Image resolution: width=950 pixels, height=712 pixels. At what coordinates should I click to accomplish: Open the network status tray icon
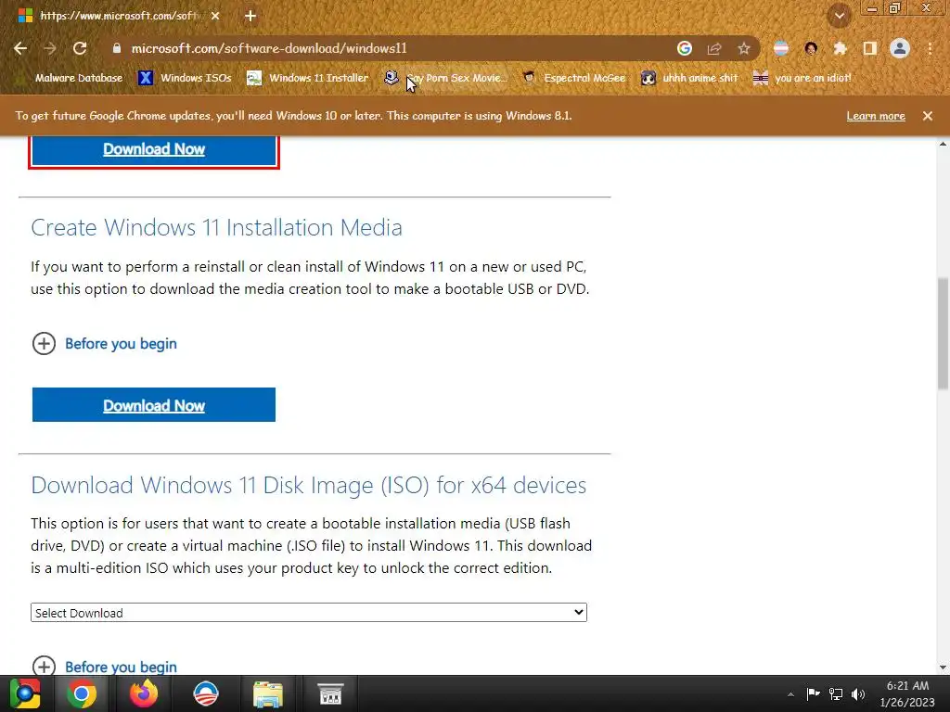point(836,693)
